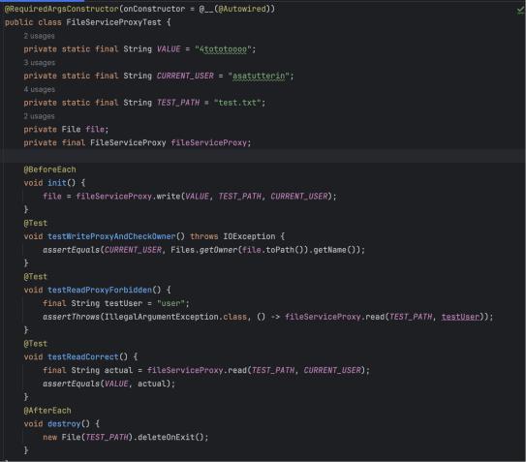Image resolution: width=526 pixels, height=462 pixels.
Task: Open the '2 usages' hint above the File field
Action: point(39,116)
